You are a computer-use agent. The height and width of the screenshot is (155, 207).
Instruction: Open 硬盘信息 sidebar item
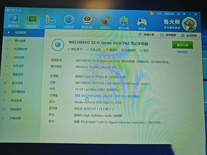[x=18, y=74]
